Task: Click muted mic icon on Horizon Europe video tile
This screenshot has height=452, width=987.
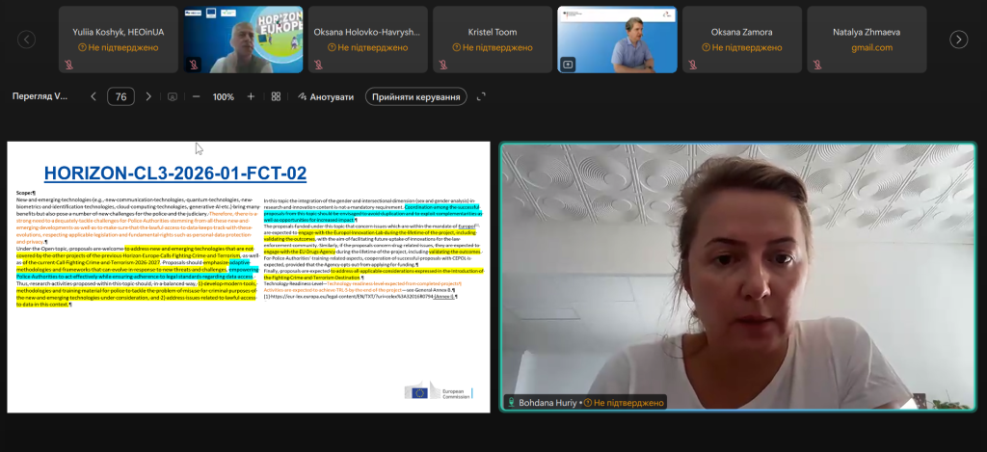Action: (194, 65)
